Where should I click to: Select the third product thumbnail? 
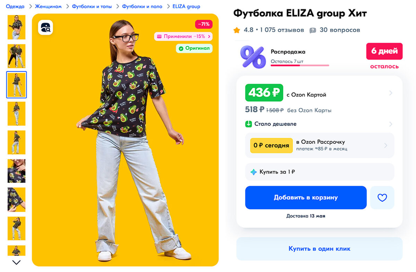[x=16, y=85]
